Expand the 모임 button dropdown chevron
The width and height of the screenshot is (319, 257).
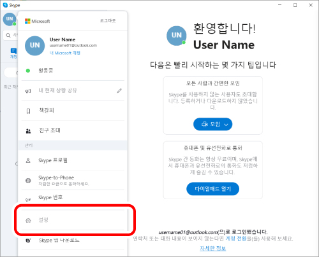[x=226, y=125]
